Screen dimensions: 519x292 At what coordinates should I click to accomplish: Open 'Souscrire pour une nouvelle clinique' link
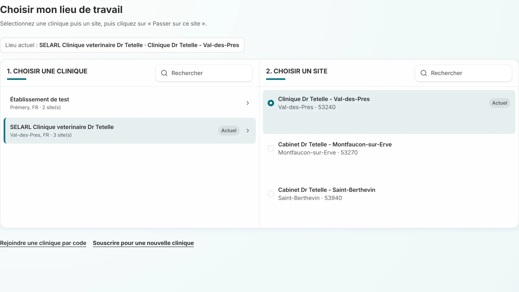point(143,243)
